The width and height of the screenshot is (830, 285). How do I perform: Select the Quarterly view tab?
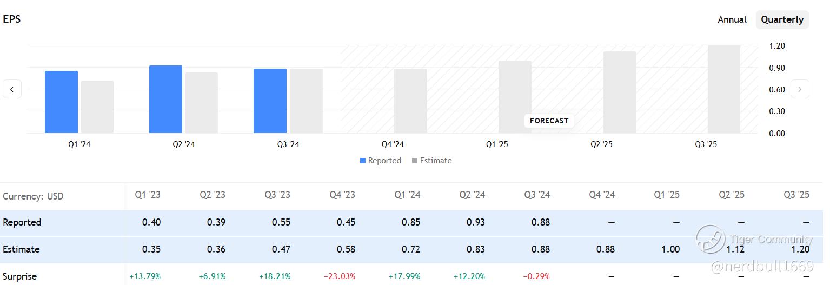click(782, 19)
